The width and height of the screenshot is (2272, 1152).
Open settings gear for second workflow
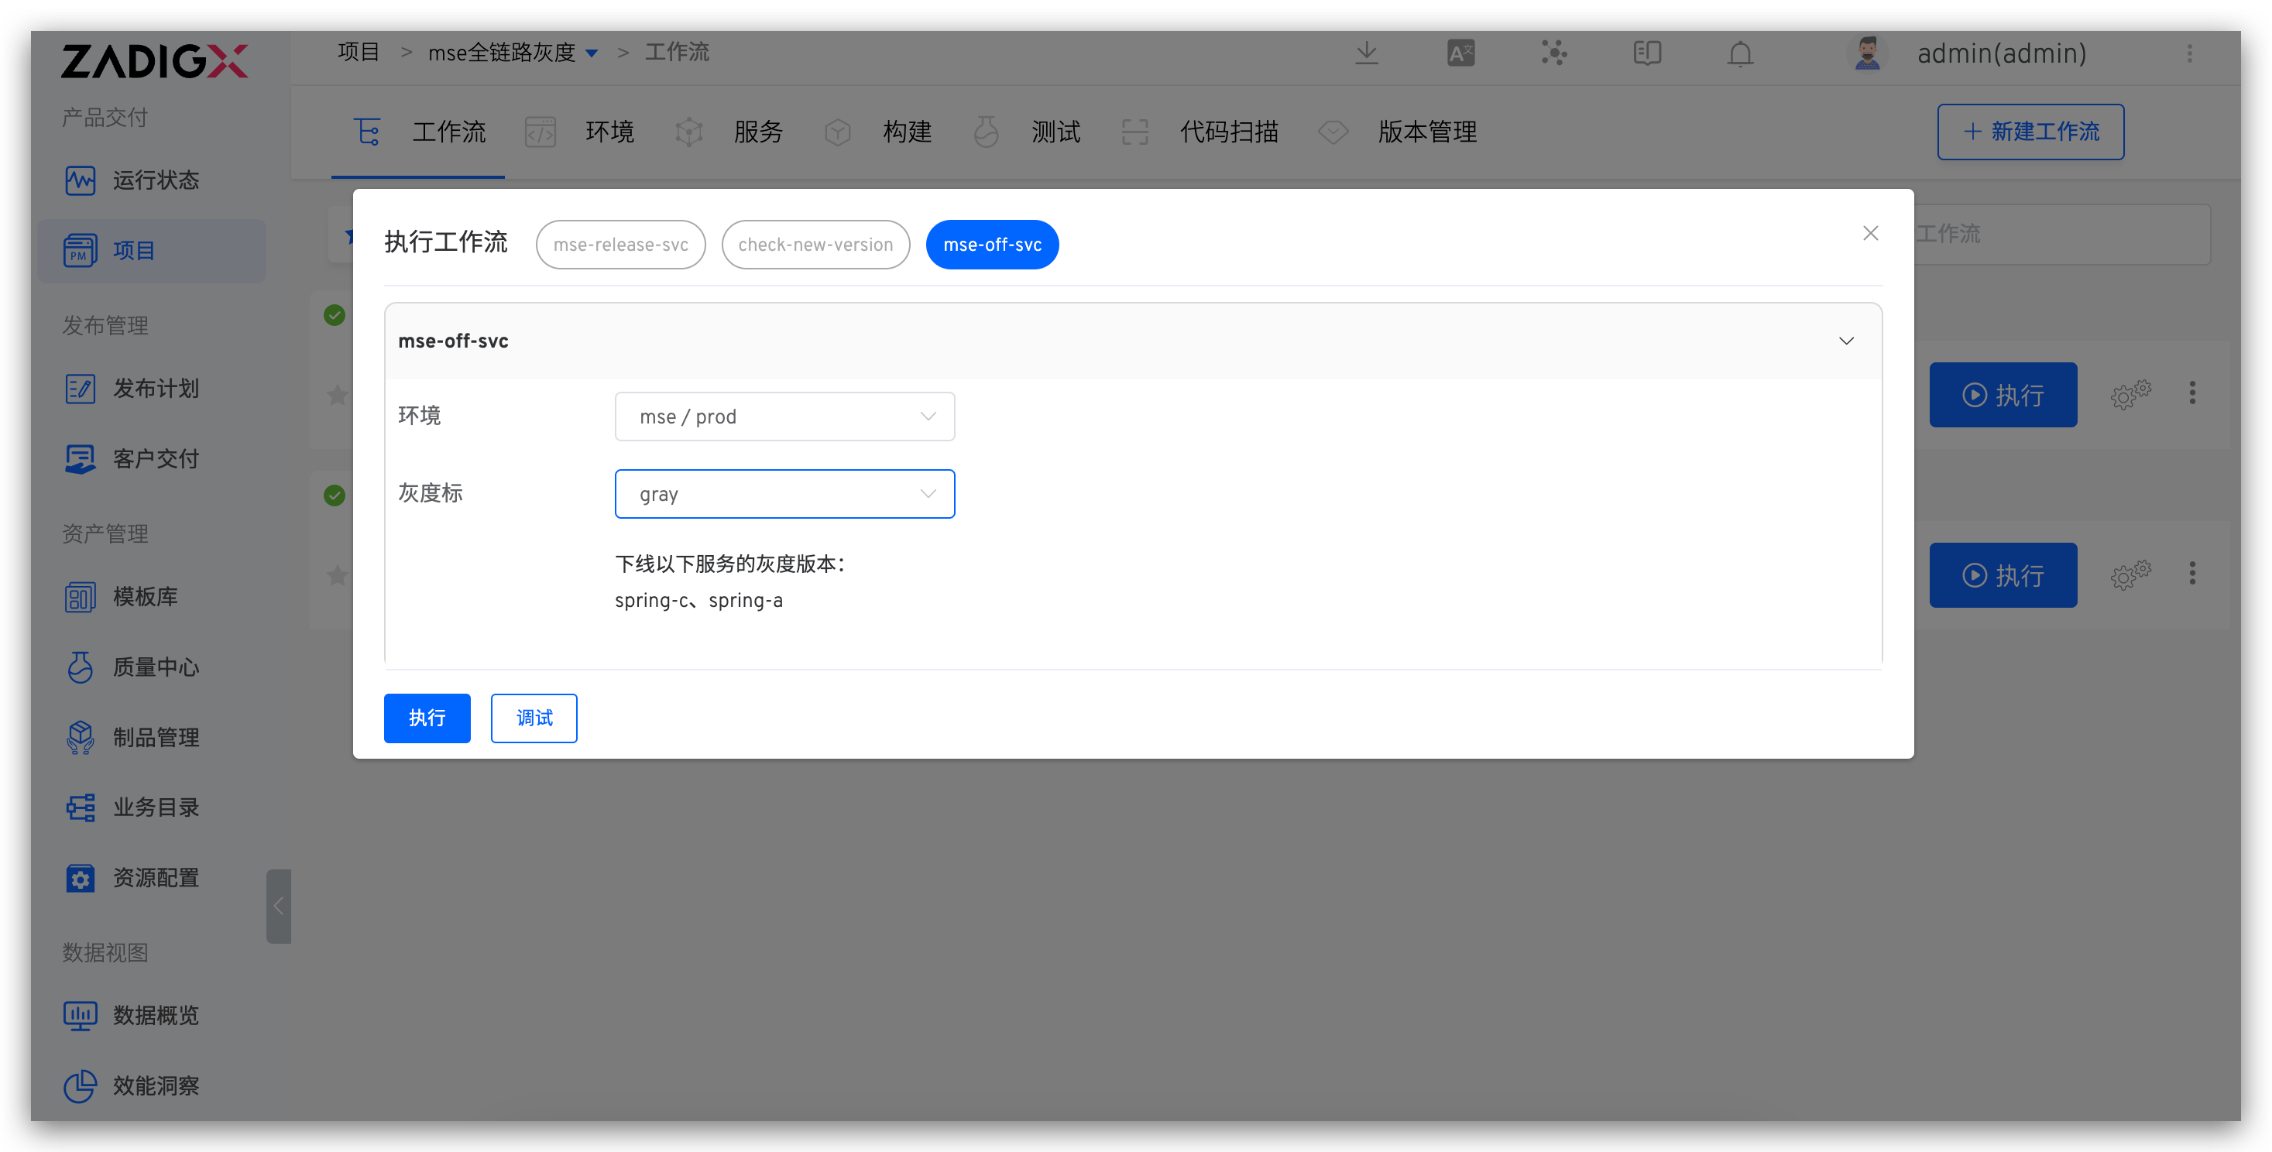click(x=2130, y=575)
